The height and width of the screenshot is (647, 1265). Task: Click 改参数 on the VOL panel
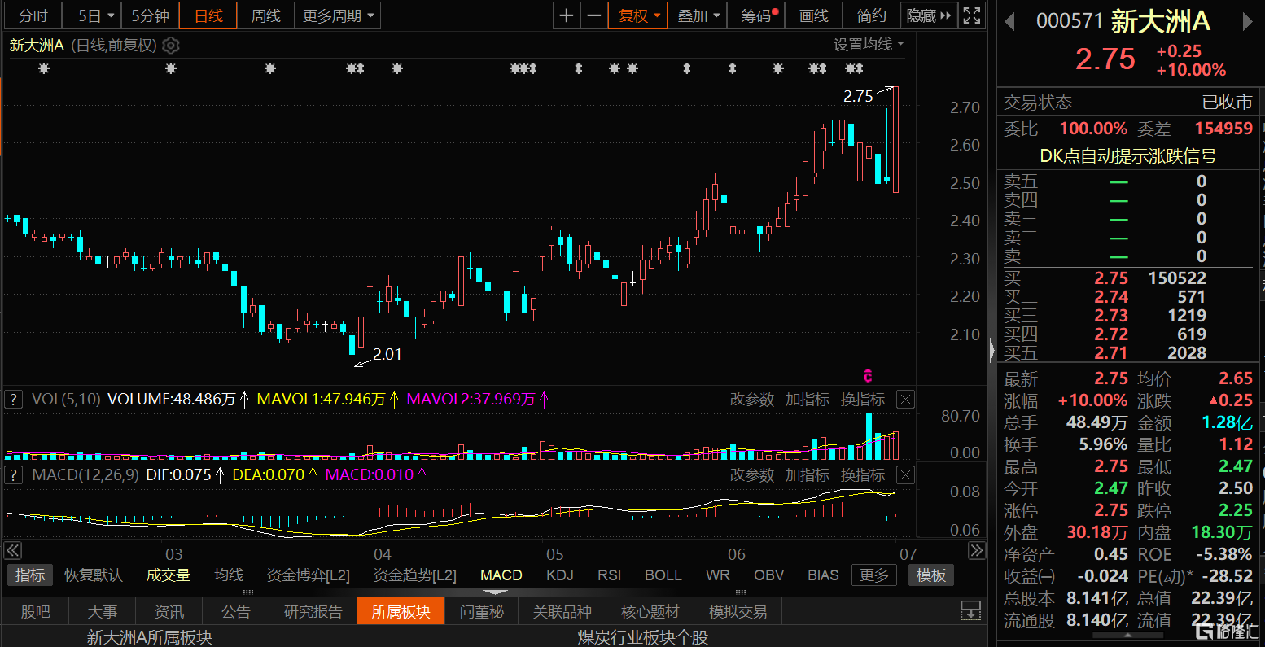click(751, 400)
